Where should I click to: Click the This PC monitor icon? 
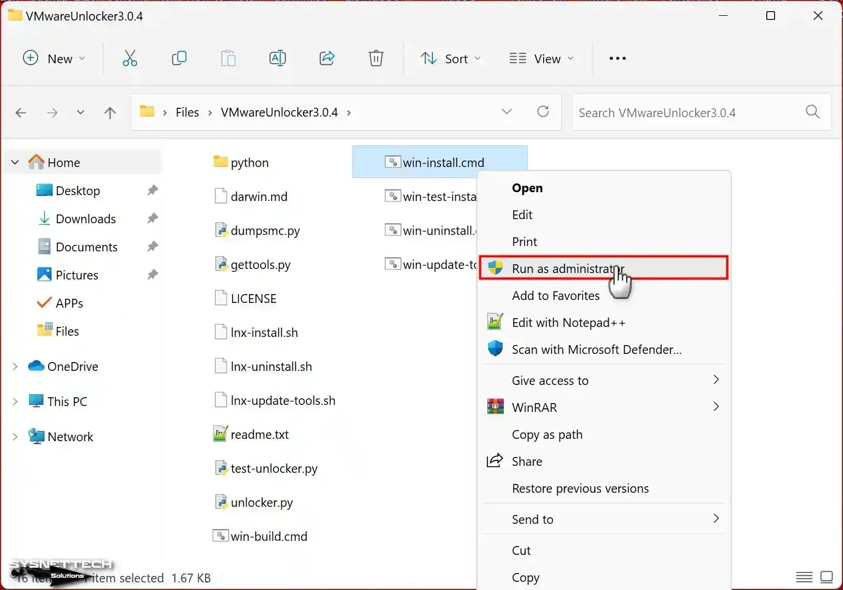tap(36, 401)
